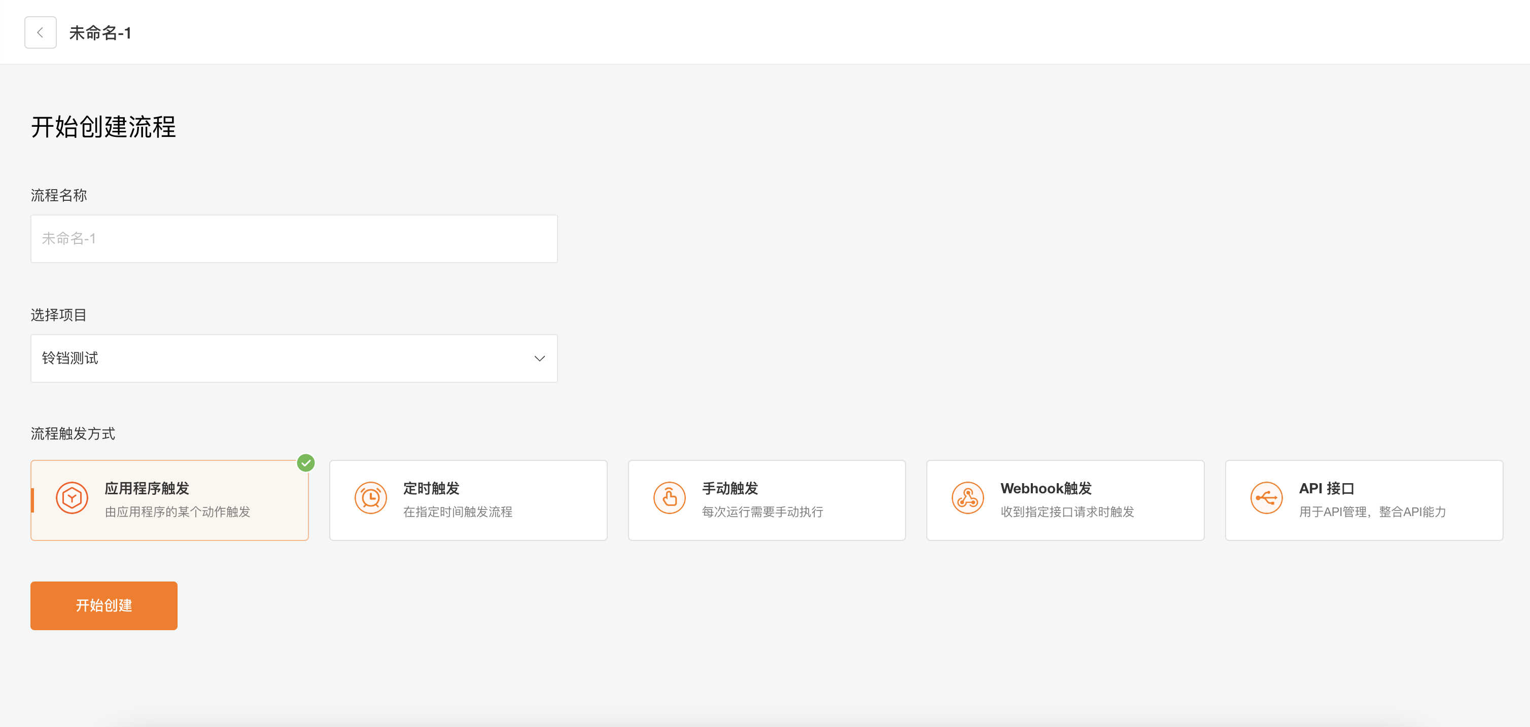Viewport: 1530px width, 727px height.
Task: Go back using the left chevron button
Action: click(x=41, y=32)
